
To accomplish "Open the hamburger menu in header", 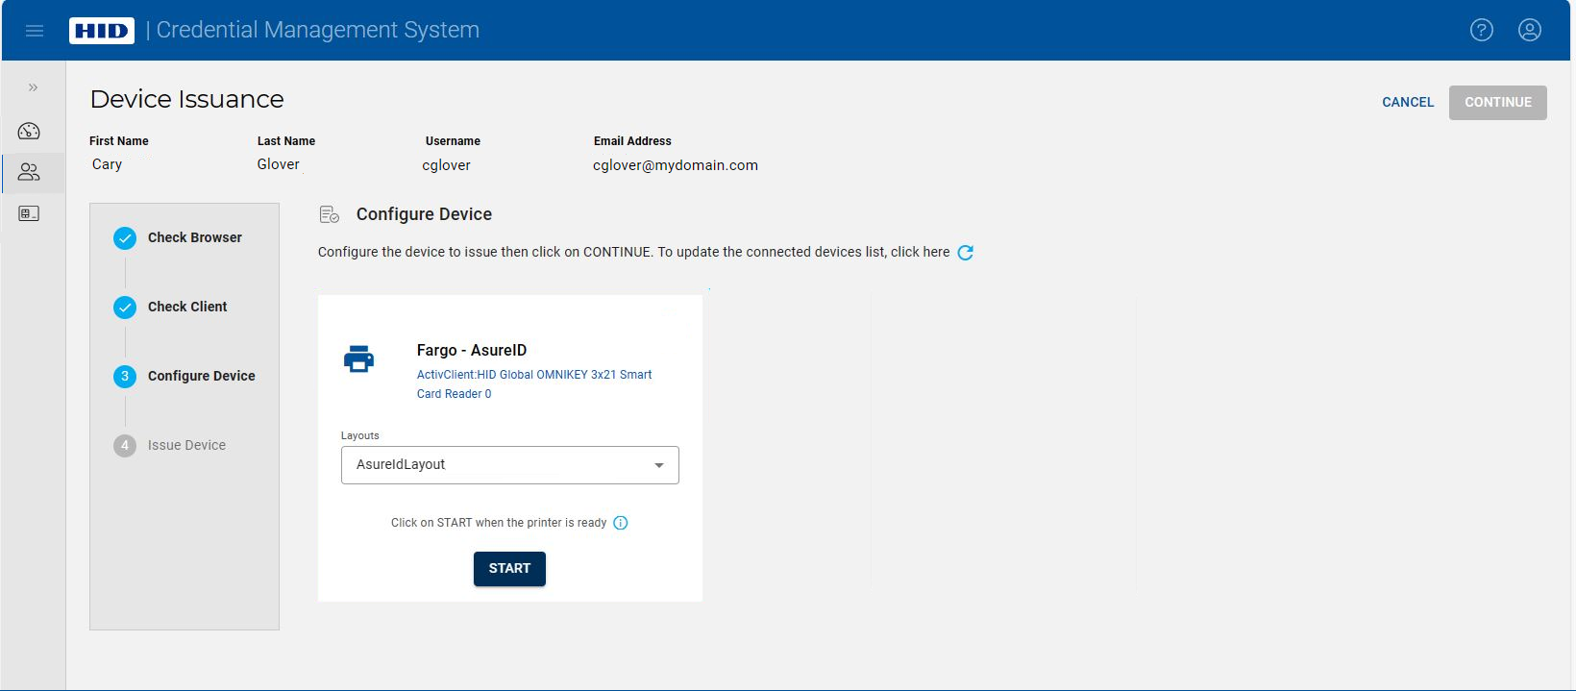I will click(x=35, y=31).
